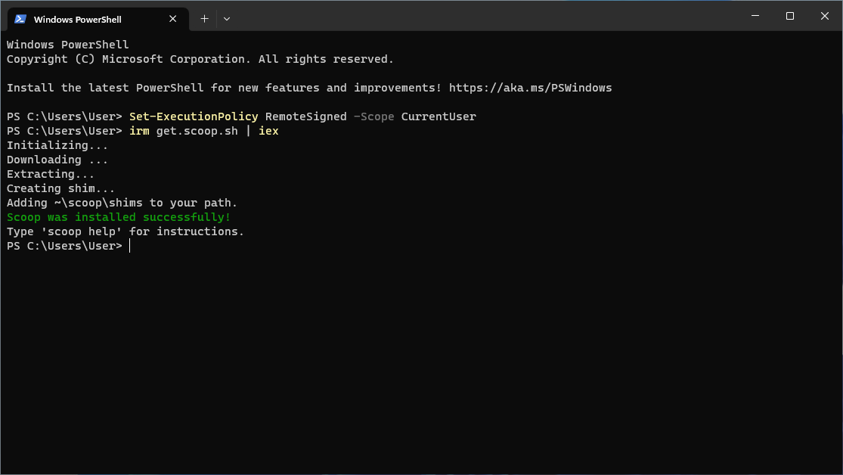Close the Windows PowerShell tab
843x475 pixels.
click(x=172, y=19)
